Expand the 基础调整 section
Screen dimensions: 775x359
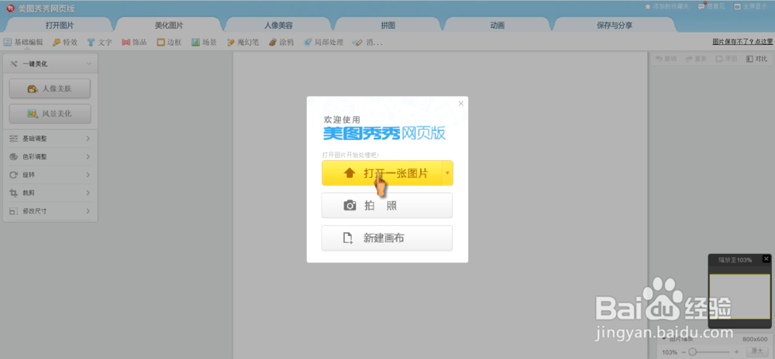[x=50, y=138]
